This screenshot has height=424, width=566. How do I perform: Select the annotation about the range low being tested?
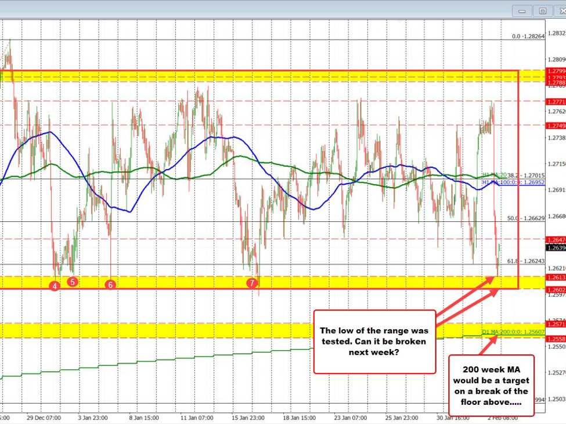pos(374,342)
